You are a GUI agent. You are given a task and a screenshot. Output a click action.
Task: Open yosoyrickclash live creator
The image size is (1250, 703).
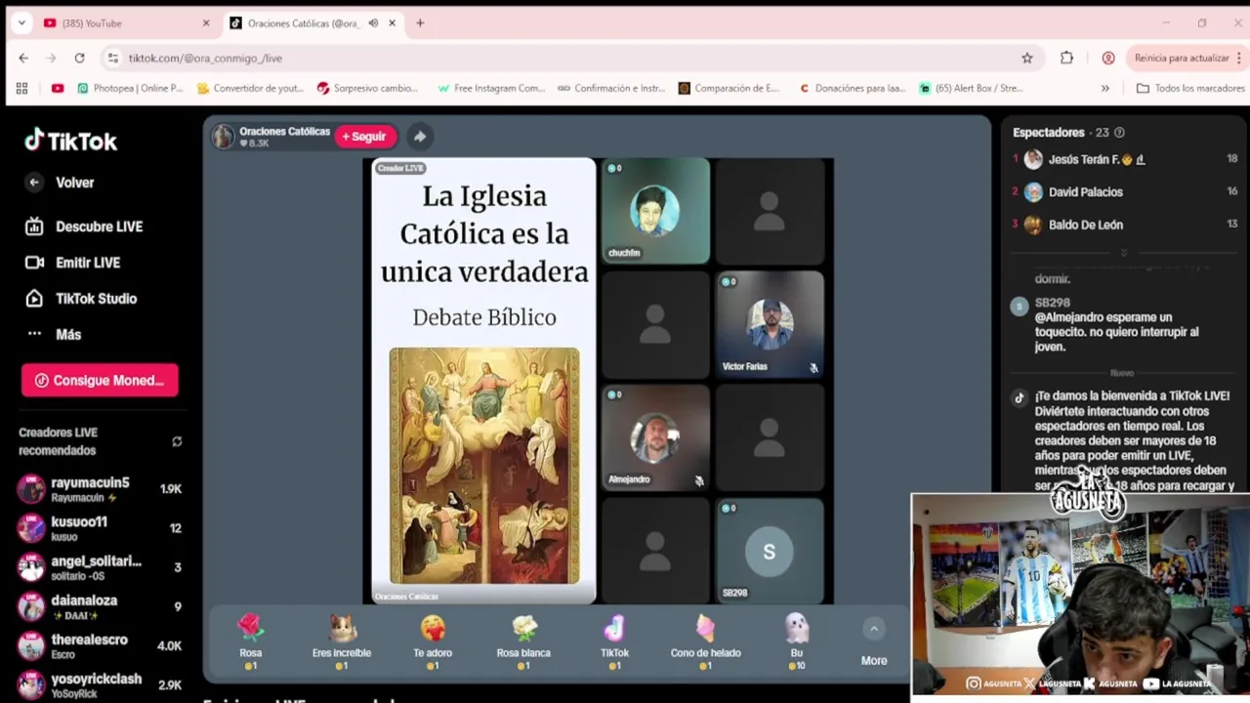click(99, 684)
